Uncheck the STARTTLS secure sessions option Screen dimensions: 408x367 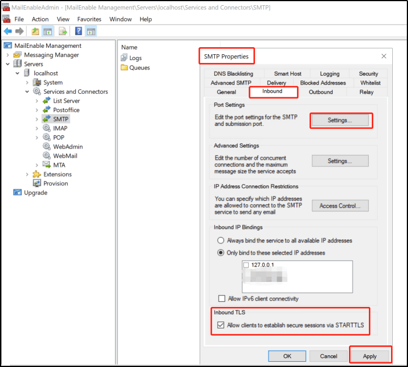click(x=221, y=325)
